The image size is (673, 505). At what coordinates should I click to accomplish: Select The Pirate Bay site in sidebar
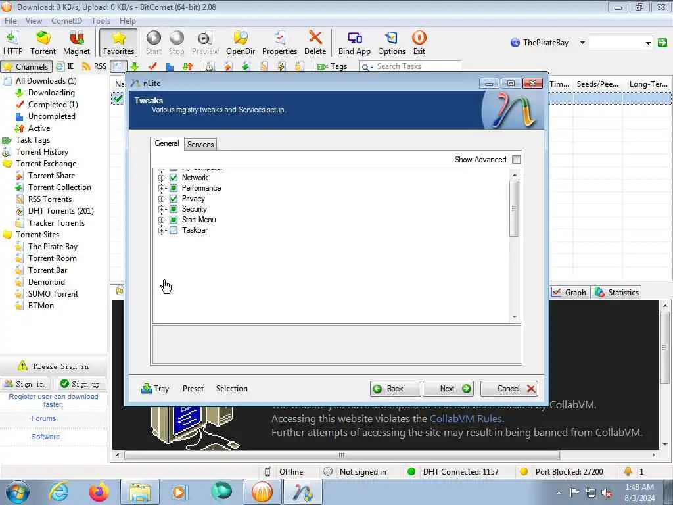53,247
